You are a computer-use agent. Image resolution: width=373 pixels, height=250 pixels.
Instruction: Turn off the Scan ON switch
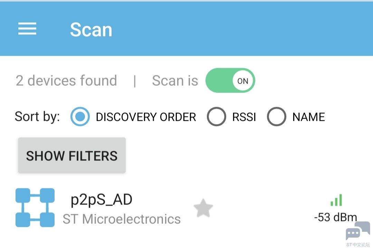pos(230,81)
